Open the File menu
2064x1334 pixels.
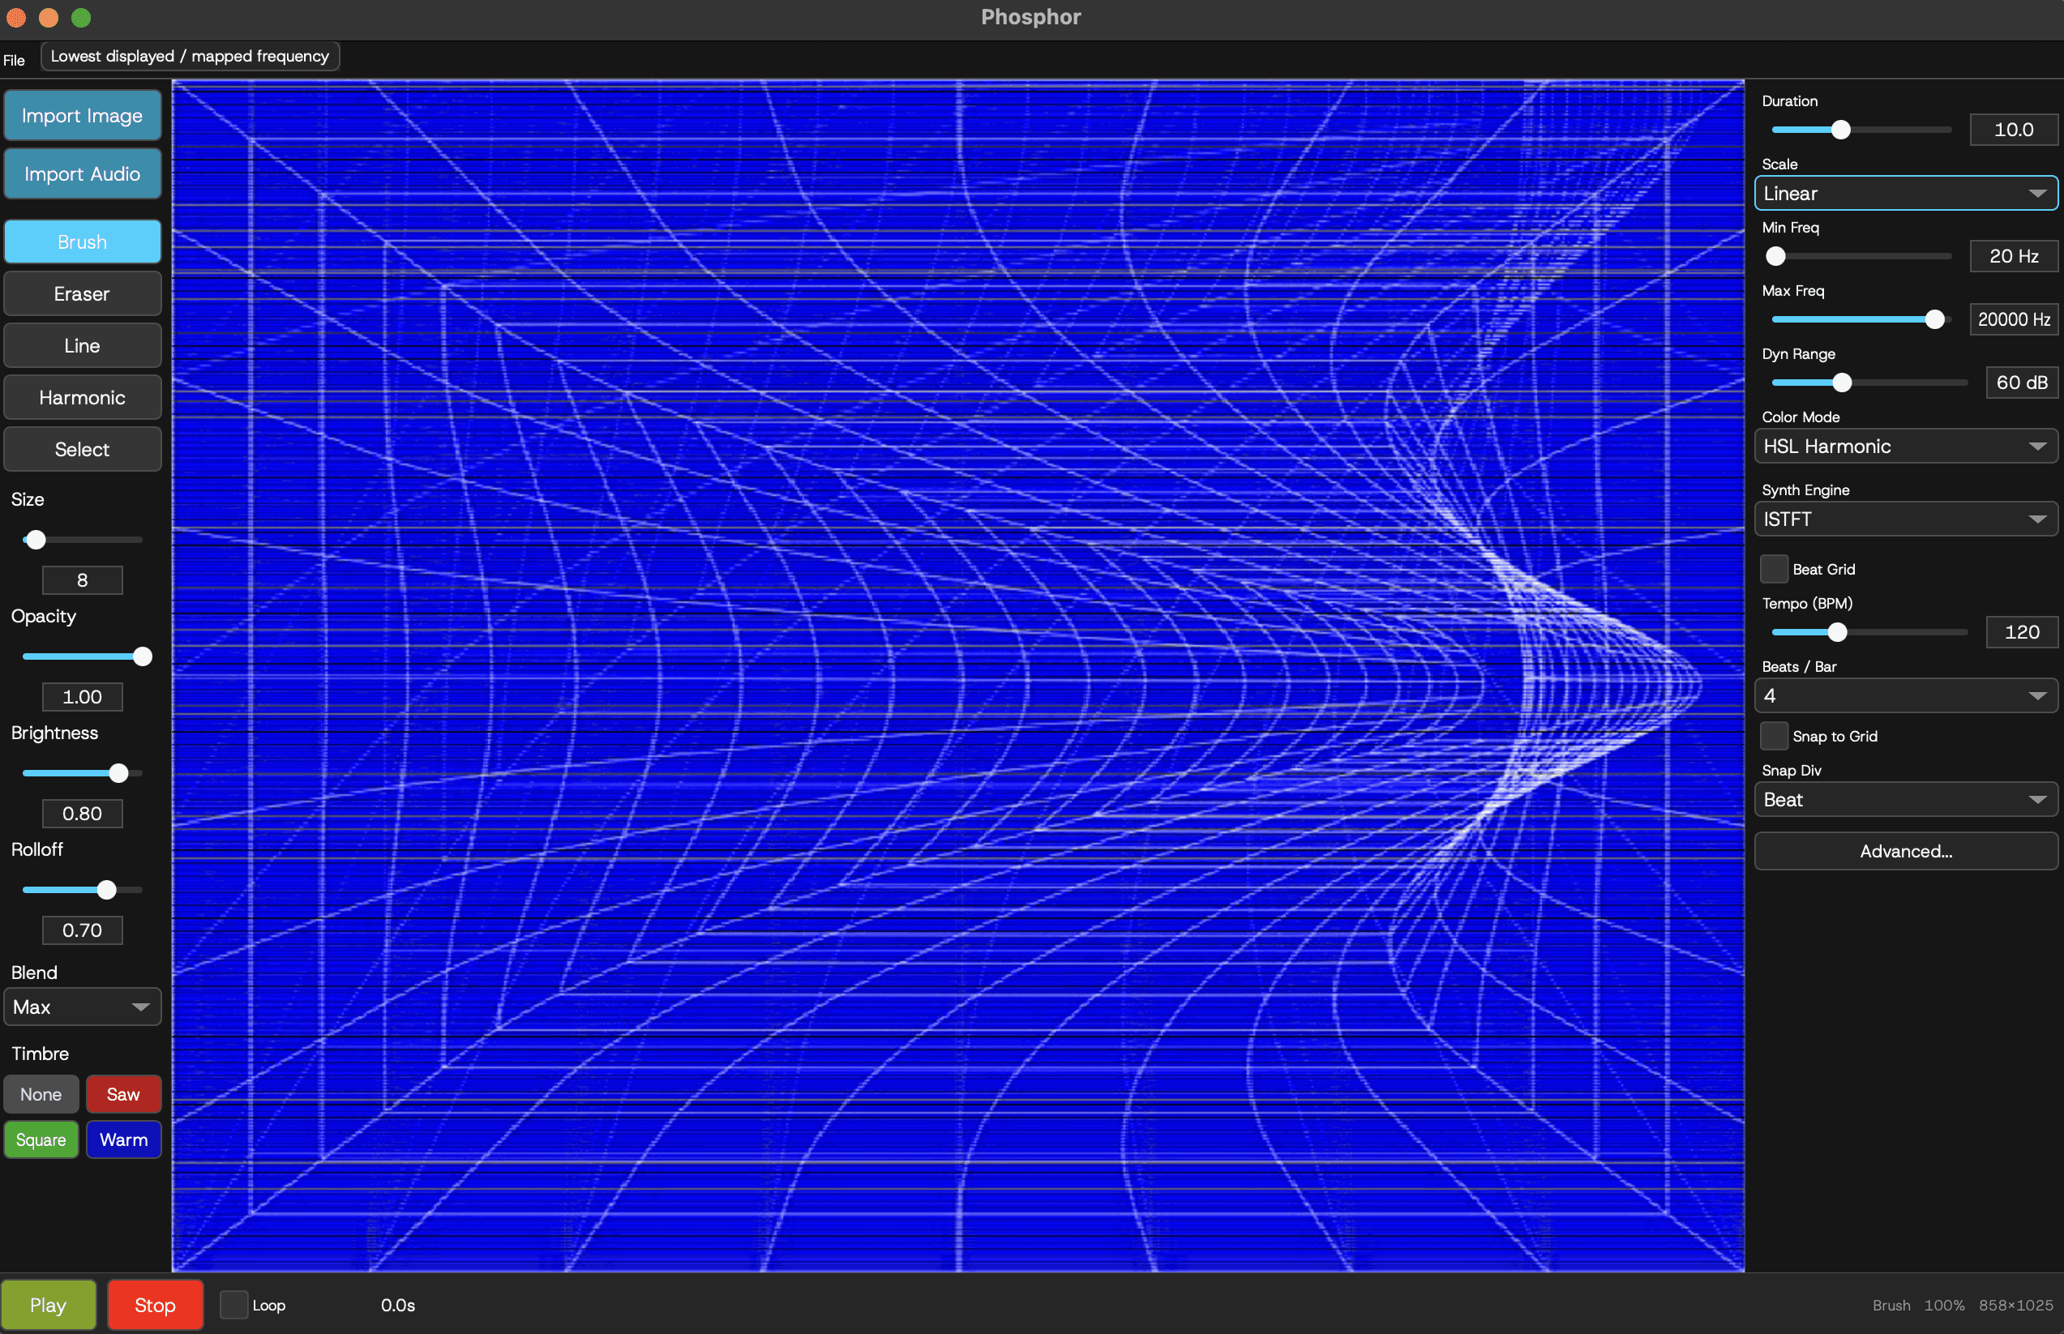tap(14, 60)
